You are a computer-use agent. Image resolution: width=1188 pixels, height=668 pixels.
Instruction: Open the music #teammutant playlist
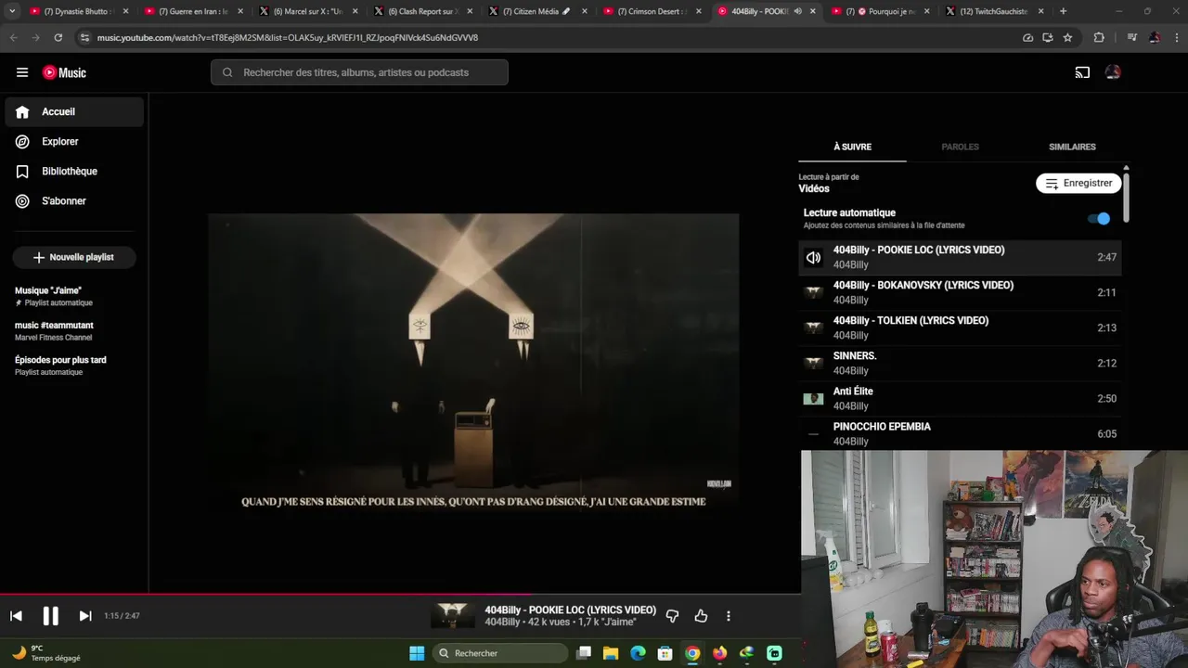click(x=74, y=331)
